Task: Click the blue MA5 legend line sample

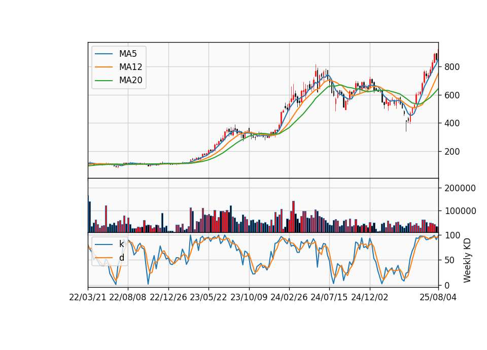Action: tap(103, 54)
